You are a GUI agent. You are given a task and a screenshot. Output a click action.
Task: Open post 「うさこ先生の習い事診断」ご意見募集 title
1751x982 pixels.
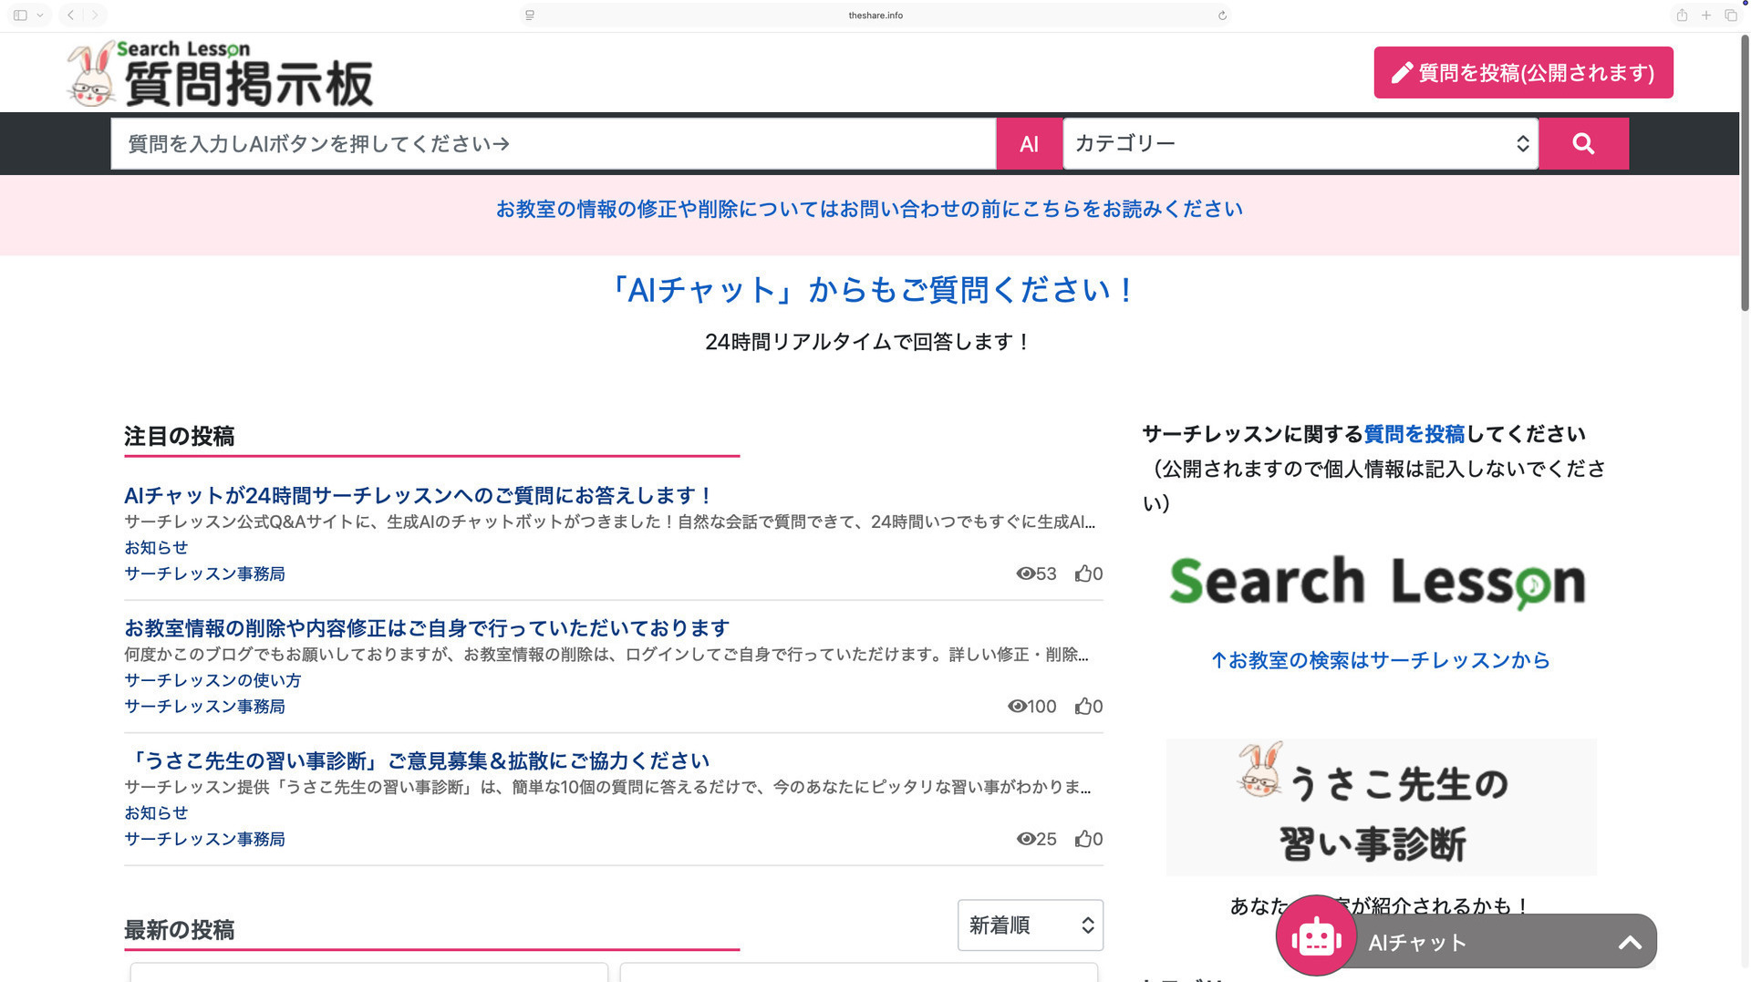(x=417, y=761)
